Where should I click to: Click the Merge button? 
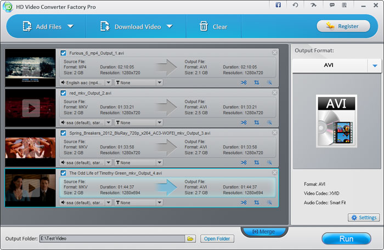(x=264, y=232)
